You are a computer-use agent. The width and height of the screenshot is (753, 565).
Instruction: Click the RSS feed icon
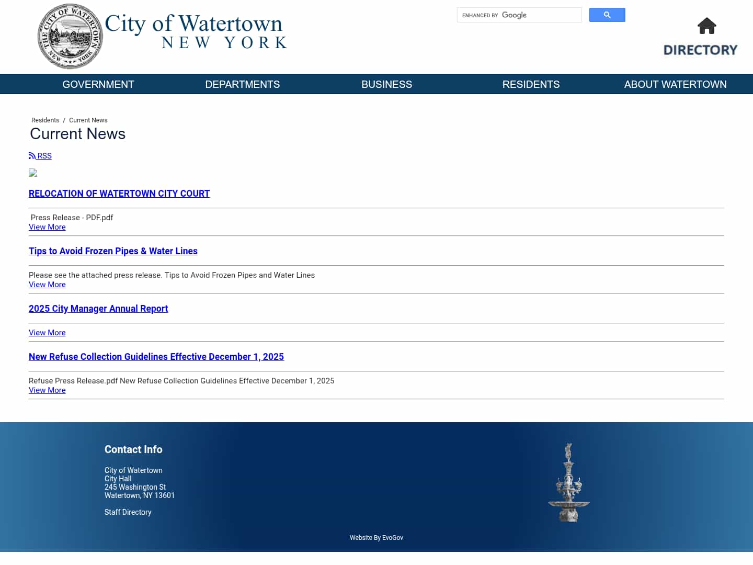tap(32, 155)
